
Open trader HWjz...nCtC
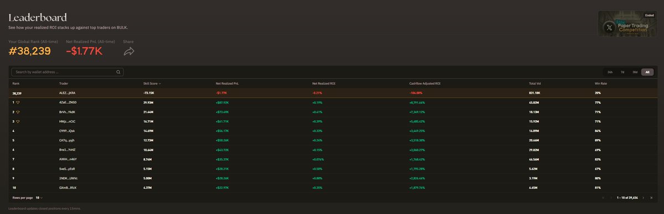click(68, 121)
